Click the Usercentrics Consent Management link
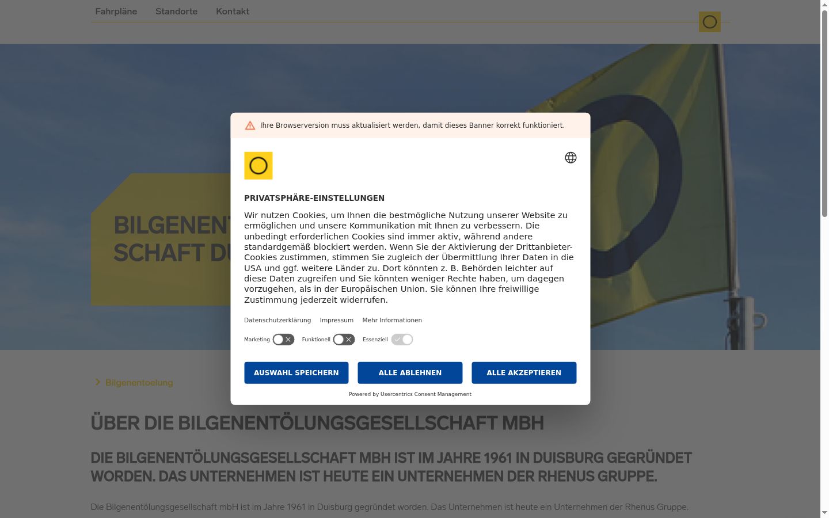The image size is (829, 518). [x=426, y=394]
